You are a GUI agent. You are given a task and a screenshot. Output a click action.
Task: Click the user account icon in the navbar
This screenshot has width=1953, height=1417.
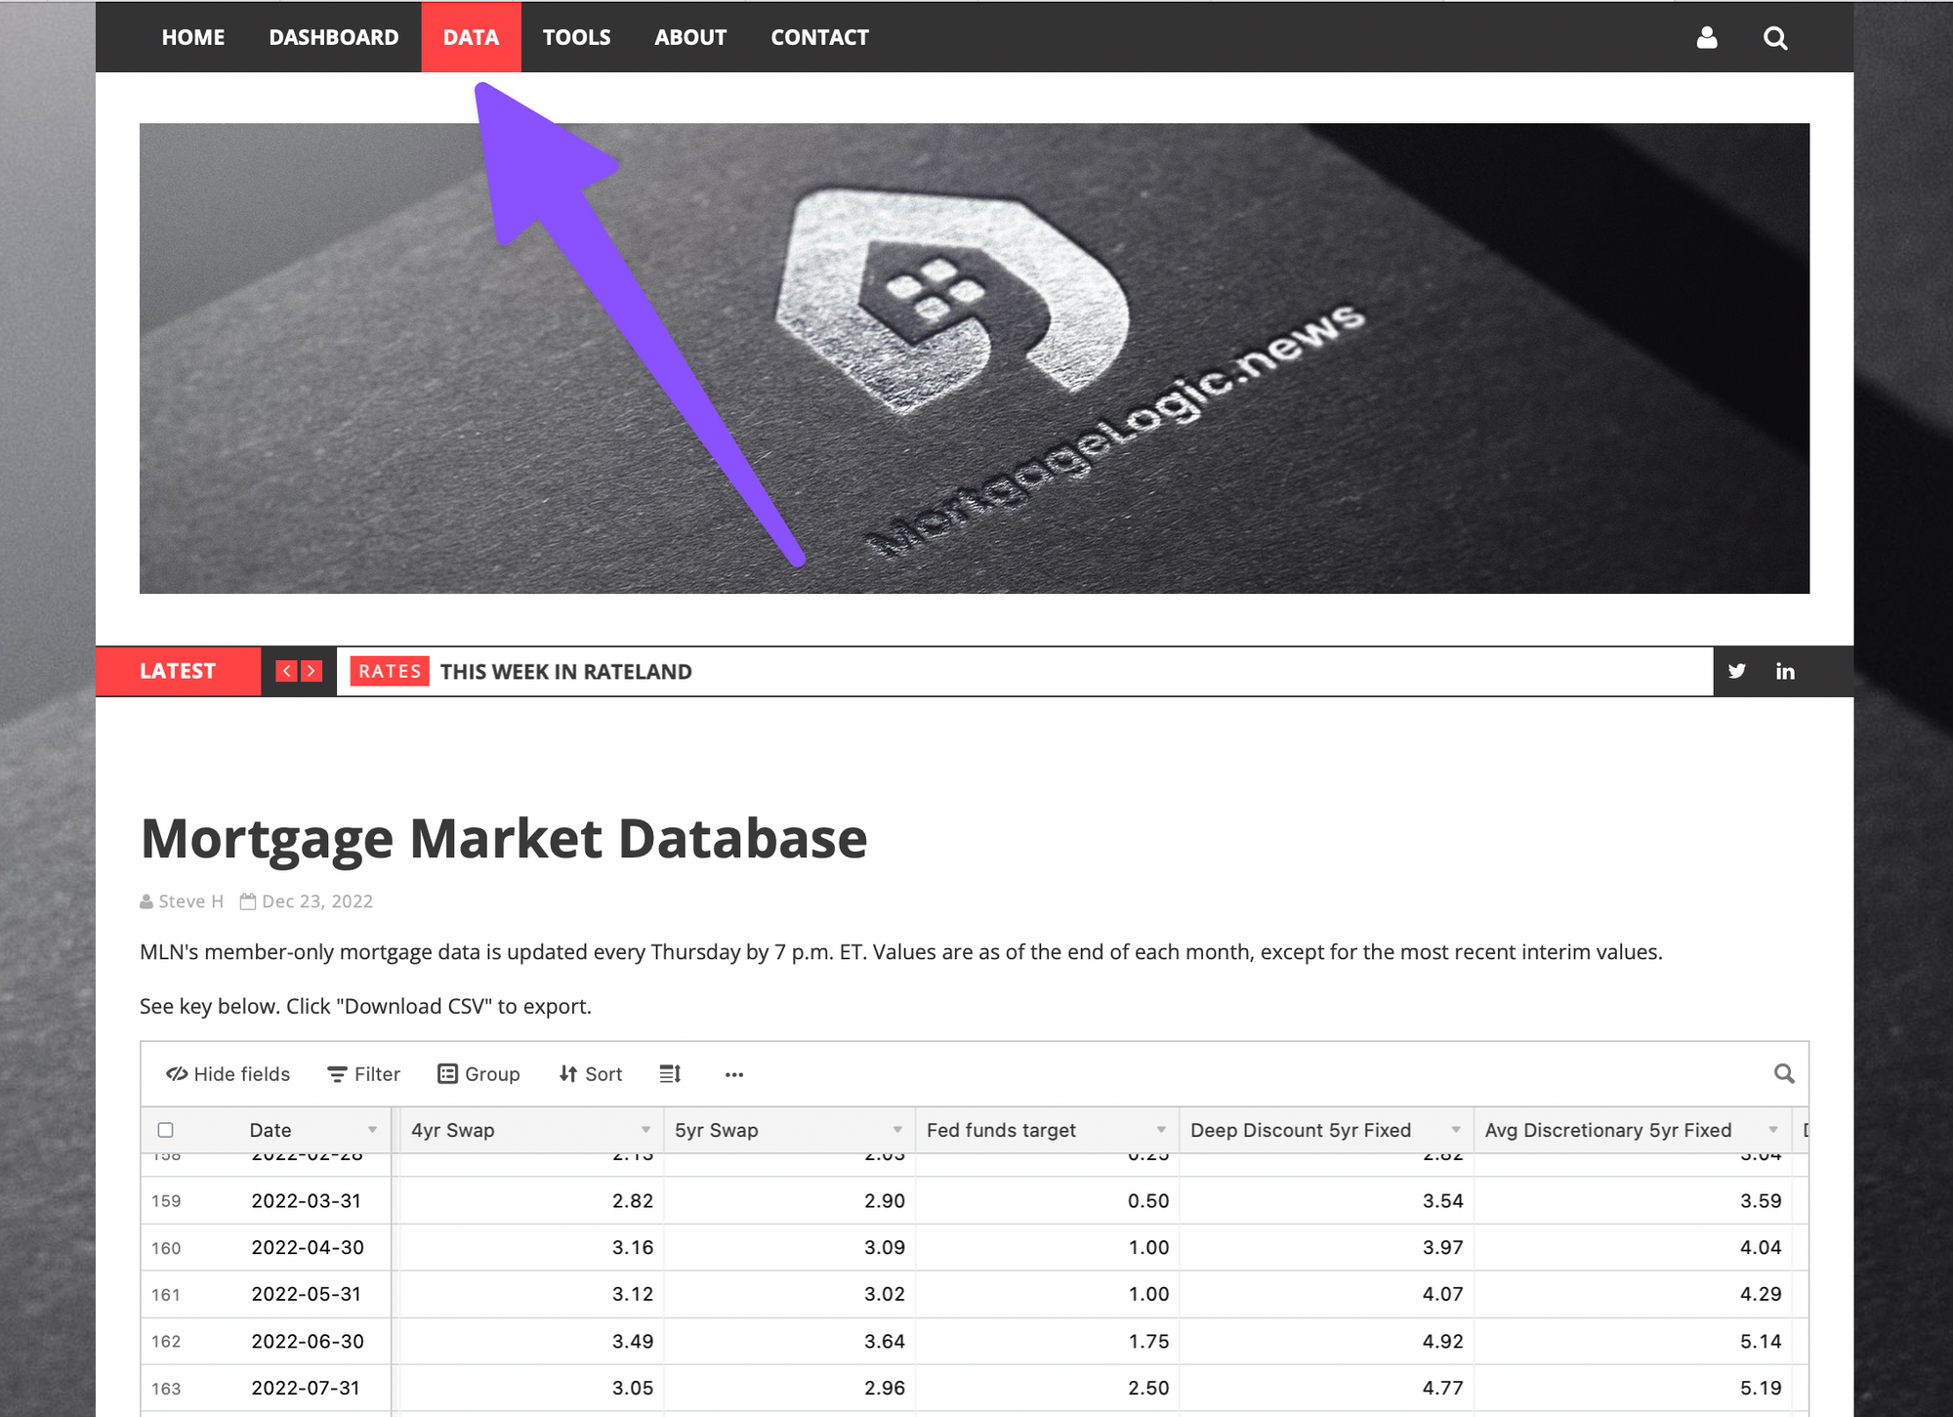pos(1707,38)
